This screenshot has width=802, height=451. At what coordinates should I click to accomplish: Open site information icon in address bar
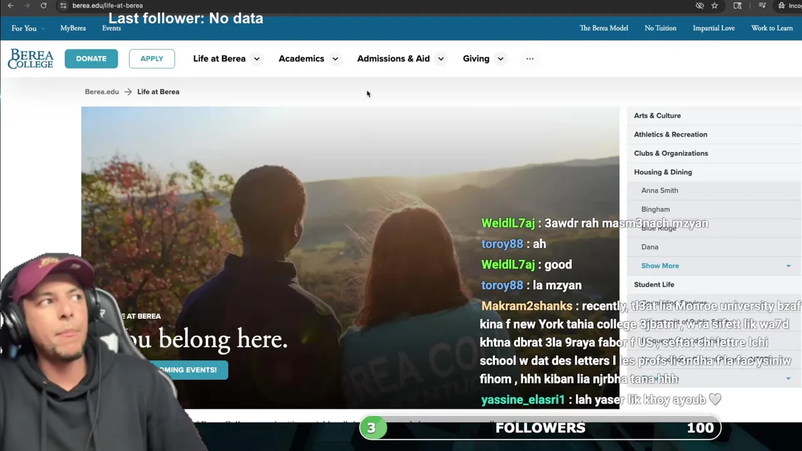pyautogui.click(x=63, y=6)
